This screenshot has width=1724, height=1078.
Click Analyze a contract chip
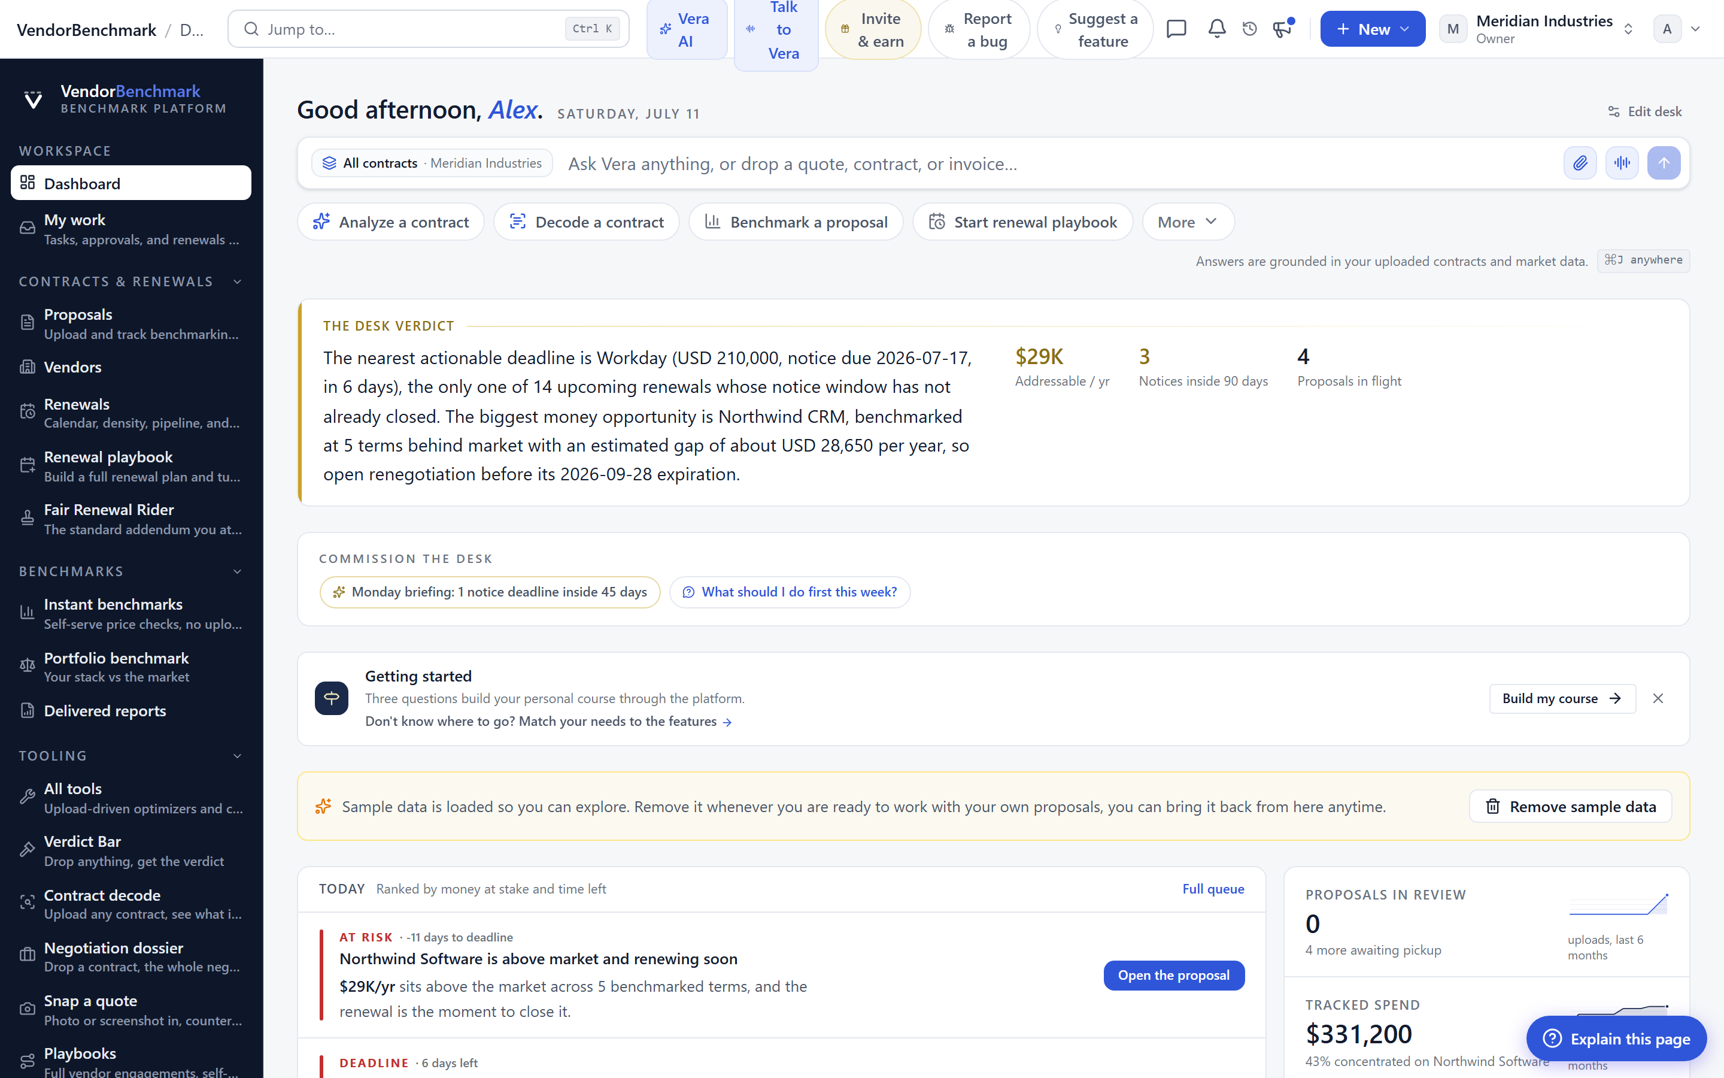point(390,222)
